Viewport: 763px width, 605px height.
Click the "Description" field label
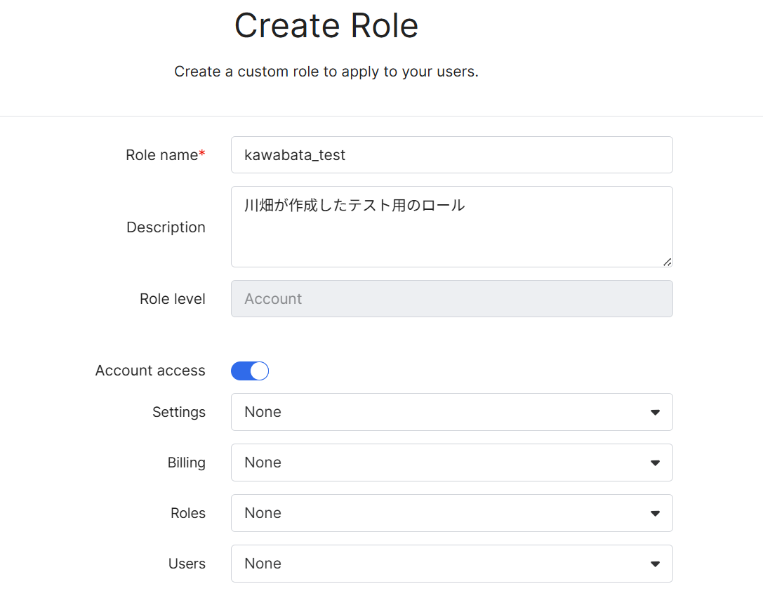tap(166, 227)
